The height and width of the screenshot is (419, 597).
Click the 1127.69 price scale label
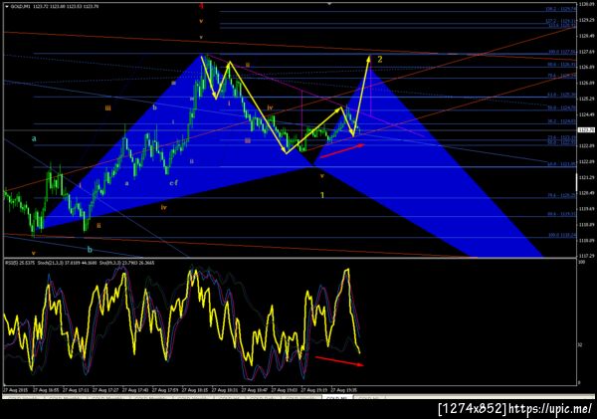(x=586, y=52)
